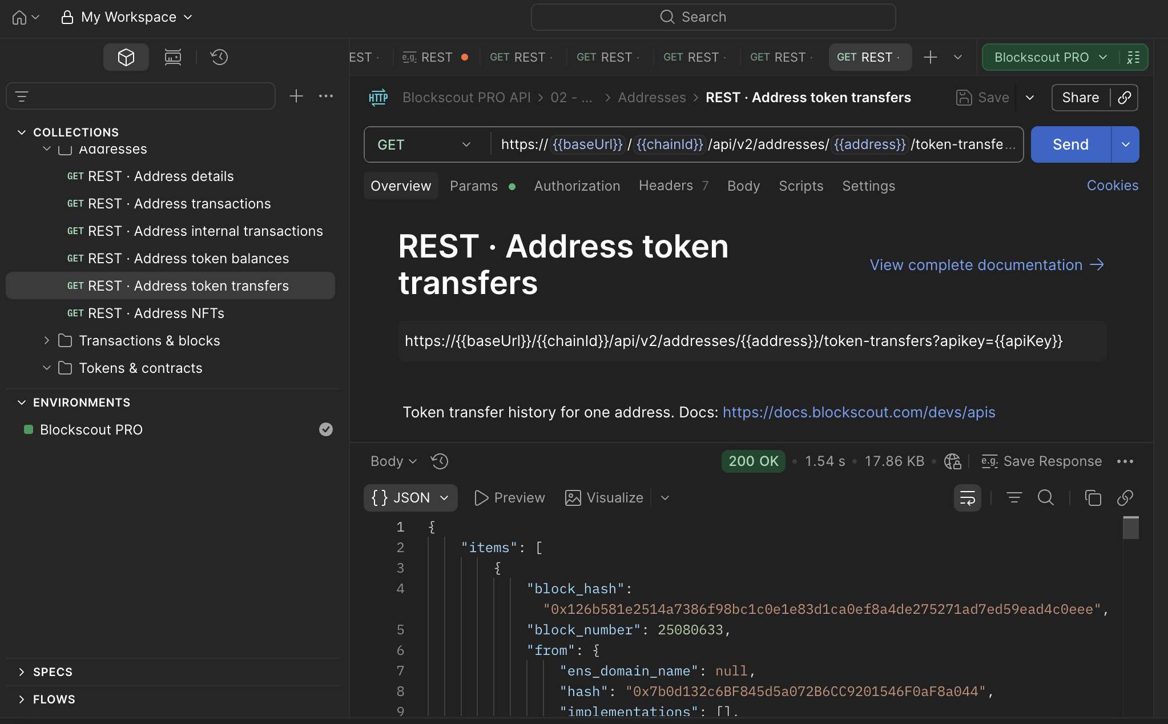Click the HTTP request type icon
Viewport: 1168px width, 724px height.
tap(378, 98)
